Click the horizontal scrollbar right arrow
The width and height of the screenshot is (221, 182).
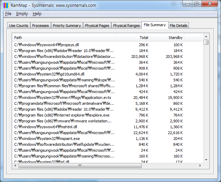pos(200,165)
